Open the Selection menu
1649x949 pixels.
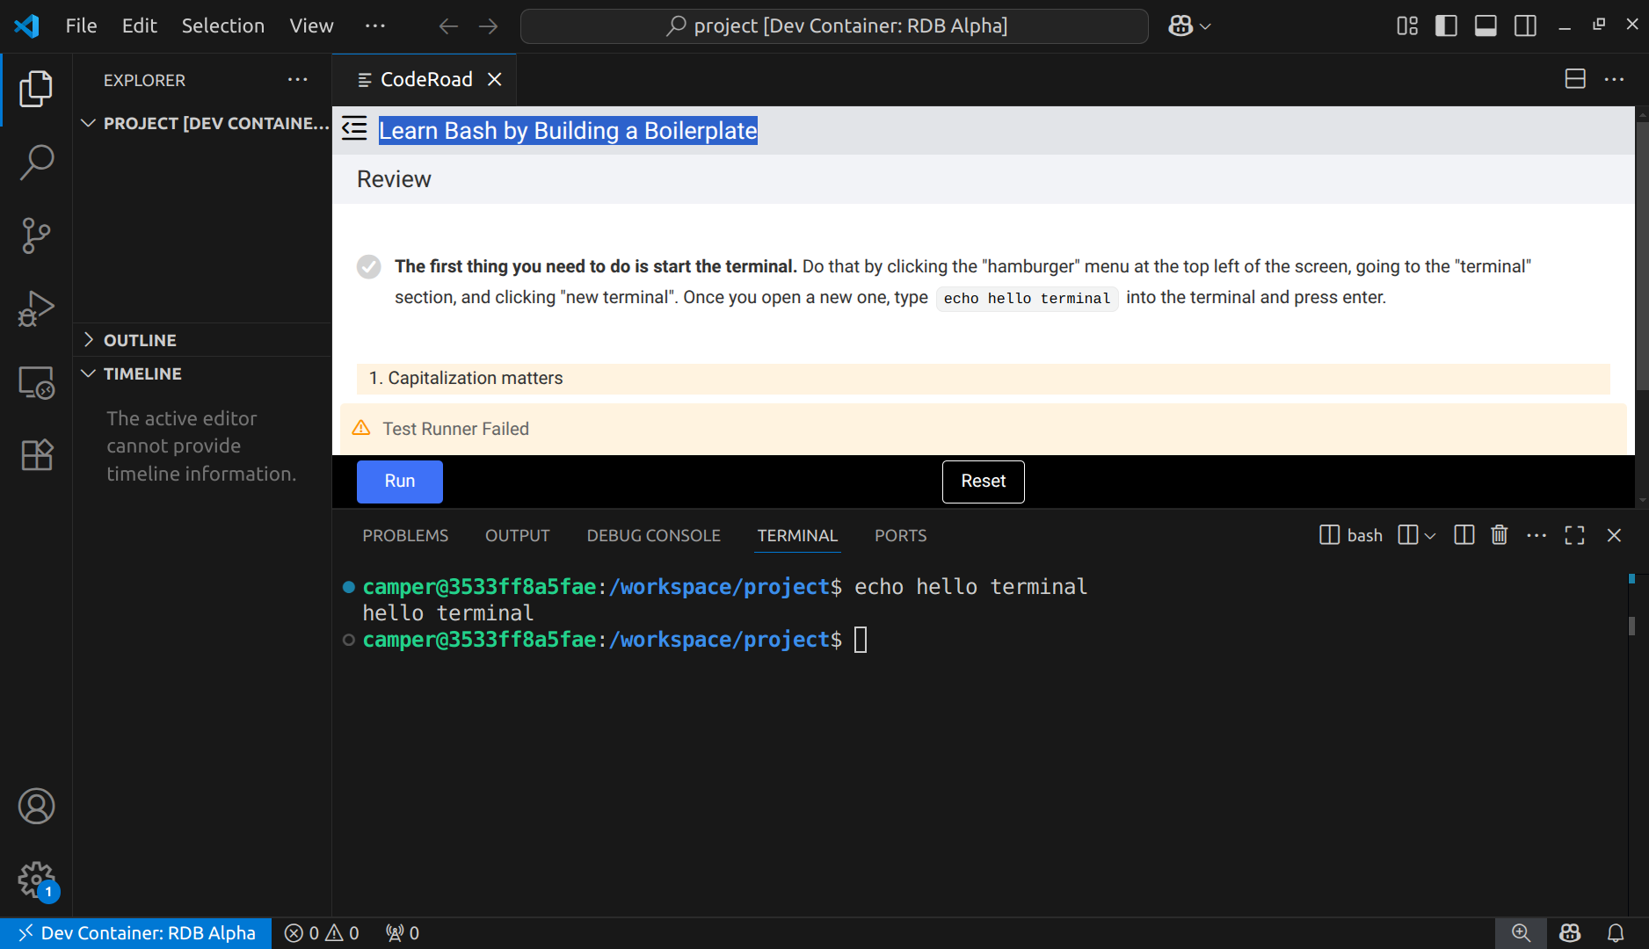point(222,25)
